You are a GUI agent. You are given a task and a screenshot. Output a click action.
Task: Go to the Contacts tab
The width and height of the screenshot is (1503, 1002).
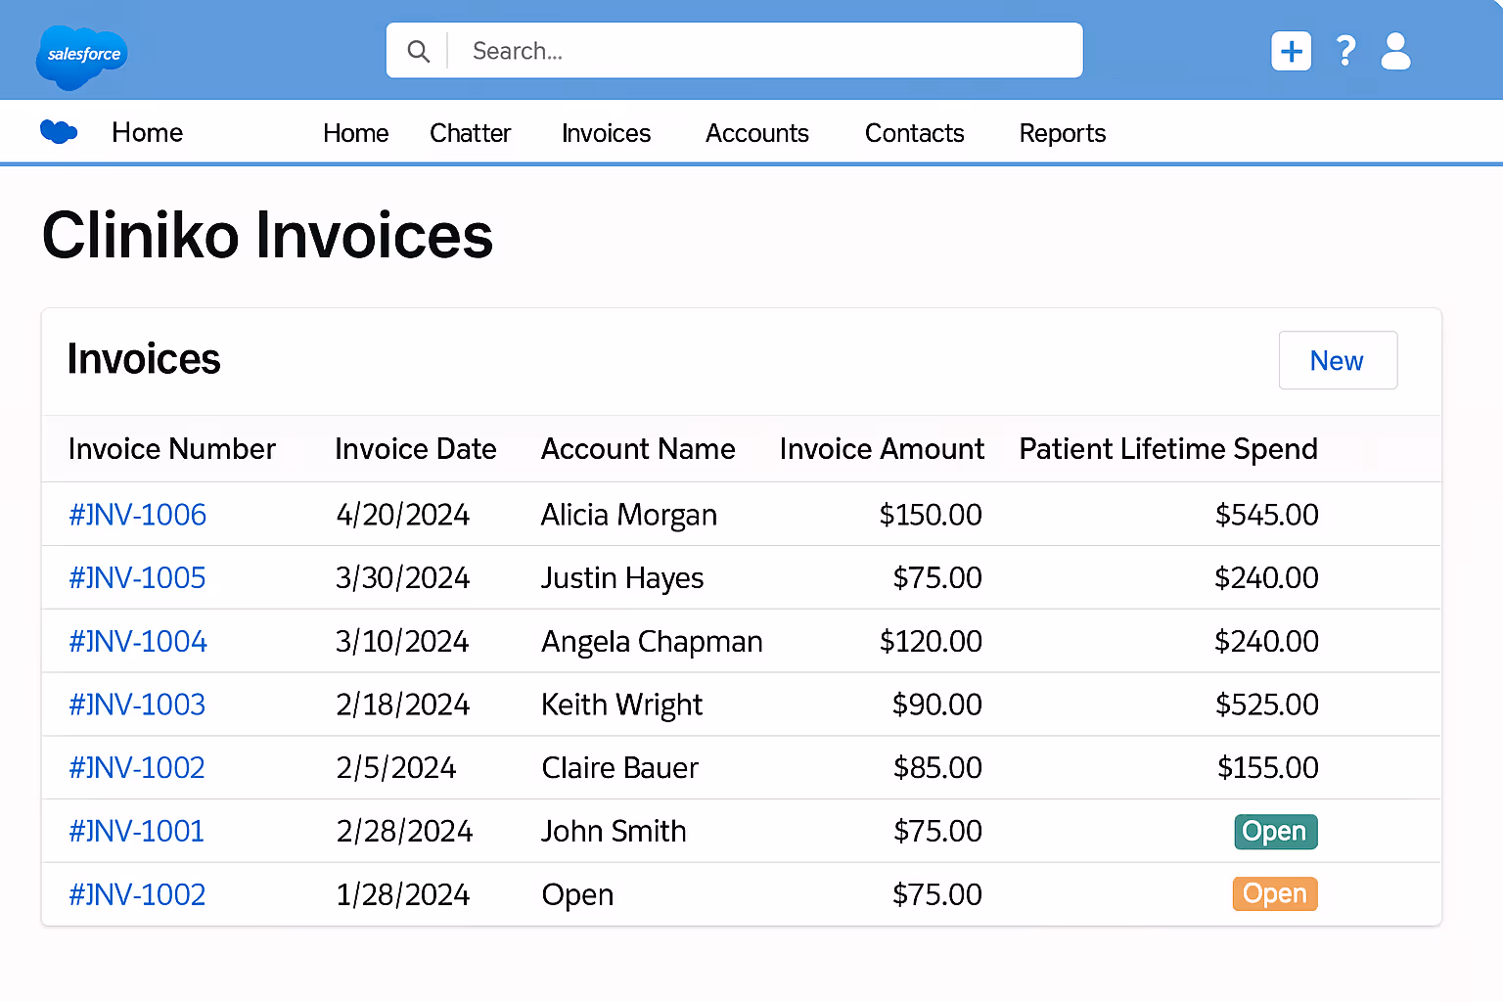point(914,133)
